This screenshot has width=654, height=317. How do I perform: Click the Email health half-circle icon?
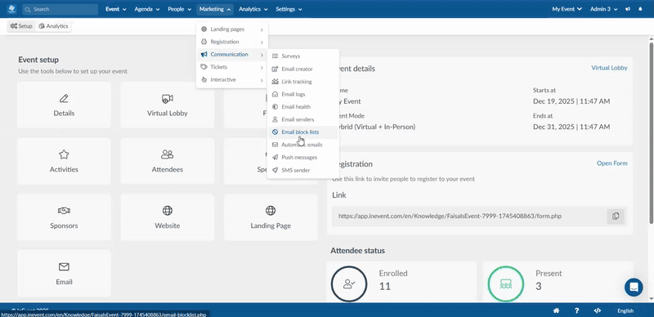[x=275, y=107]
